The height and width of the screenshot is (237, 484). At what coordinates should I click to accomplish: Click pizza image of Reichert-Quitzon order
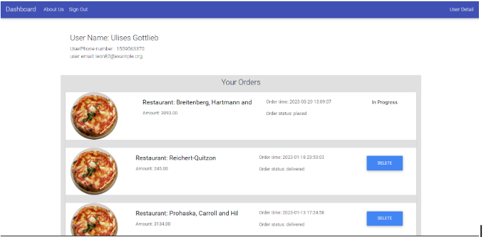94,171
